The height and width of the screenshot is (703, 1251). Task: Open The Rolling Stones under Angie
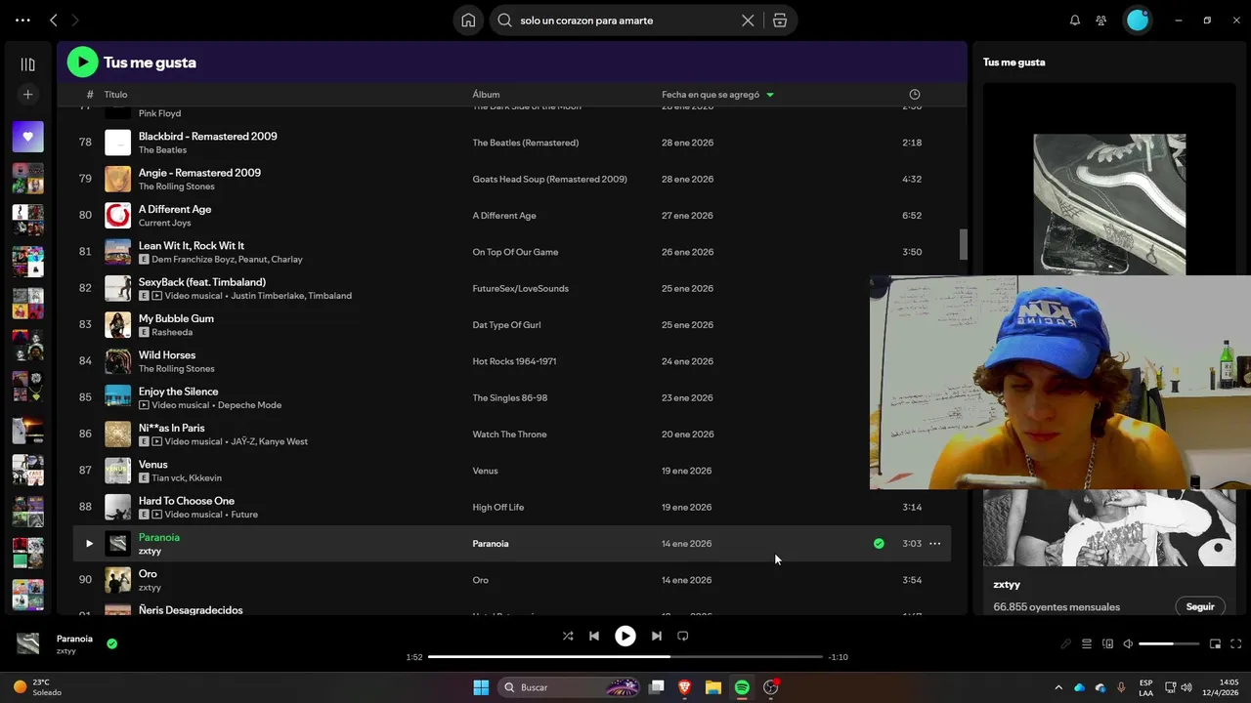click(177, 186)
